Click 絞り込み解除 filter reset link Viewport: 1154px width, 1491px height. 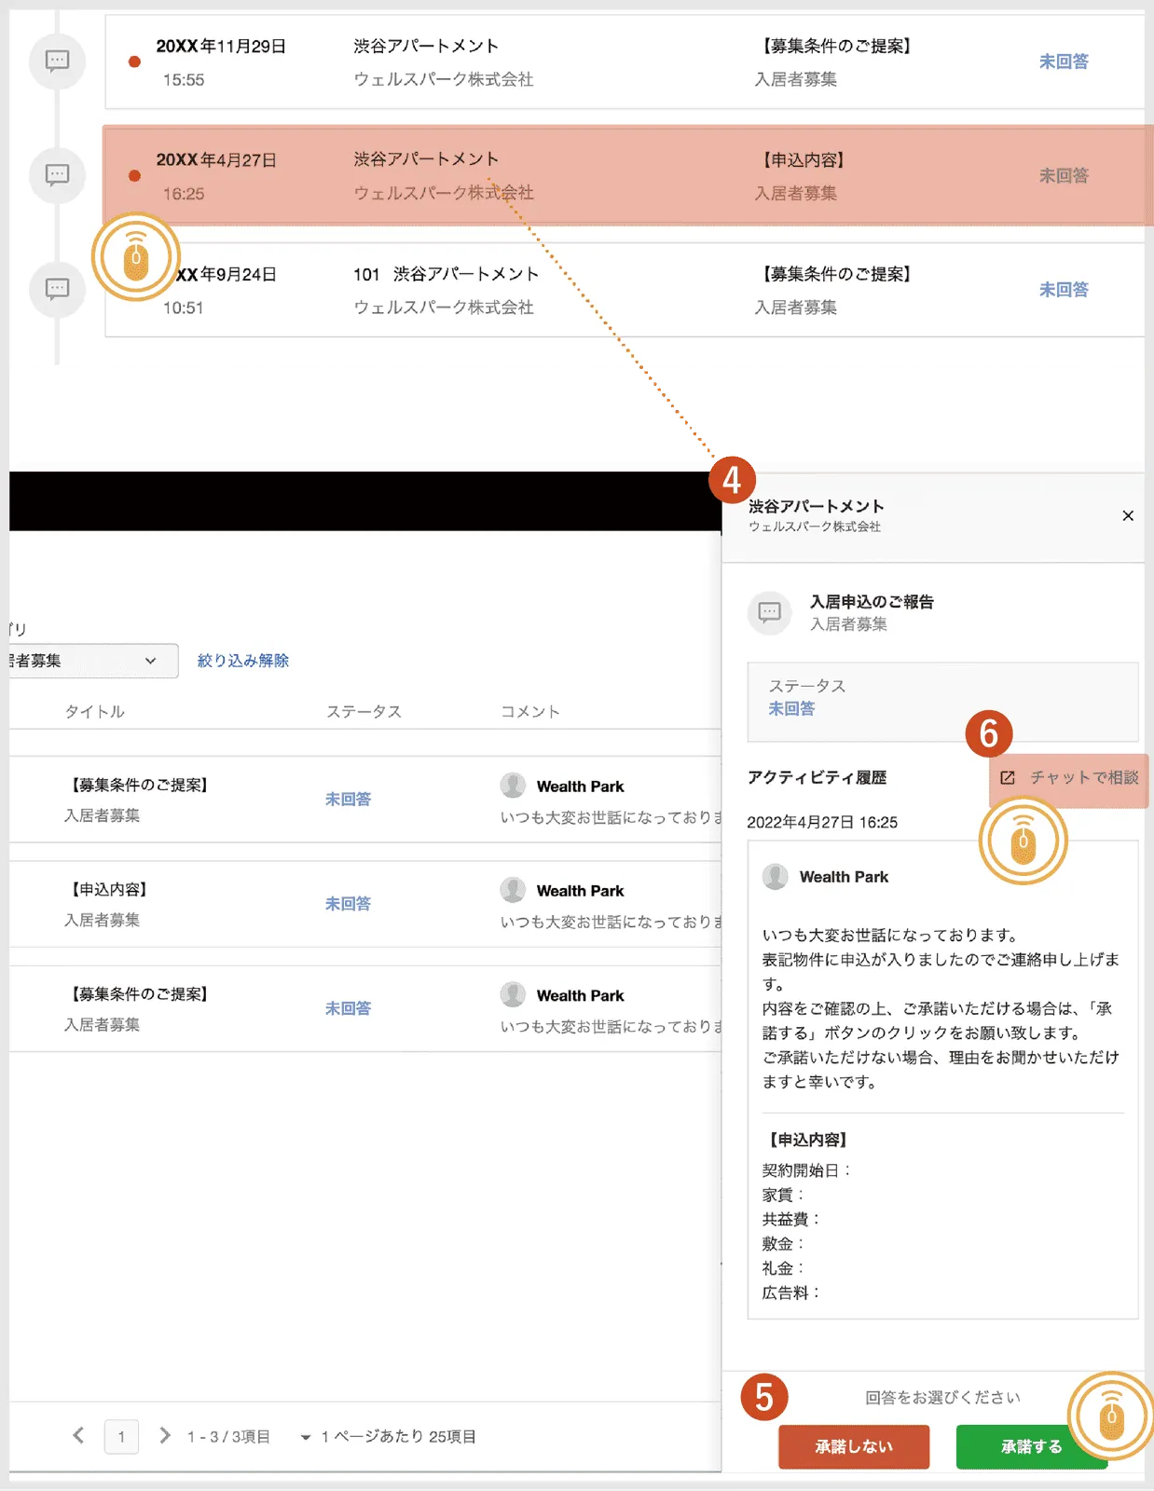pyautogui.click(x=243, y=661)
